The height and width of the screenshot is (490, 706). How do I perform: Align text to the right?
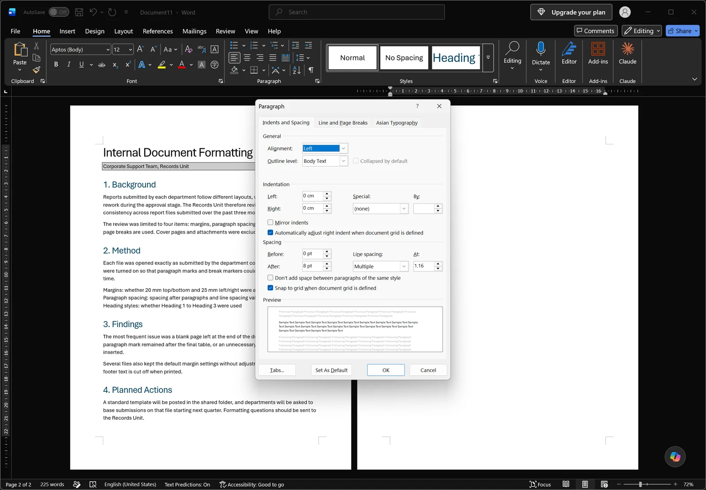coord(260,58)
